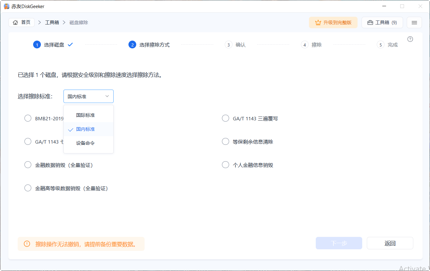Screen dimensions: 430x271
Task: Select 个人金融信息销毁 radio option
Action: tap(226, 165)
